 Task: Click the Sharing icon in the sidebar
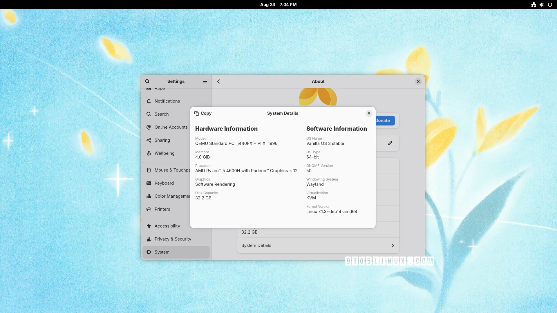point(149,140)
